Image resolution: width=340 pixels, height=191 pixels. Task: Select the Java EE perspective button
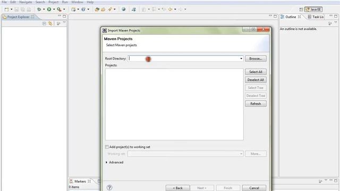pyautogui.click(x=313, y=10)
